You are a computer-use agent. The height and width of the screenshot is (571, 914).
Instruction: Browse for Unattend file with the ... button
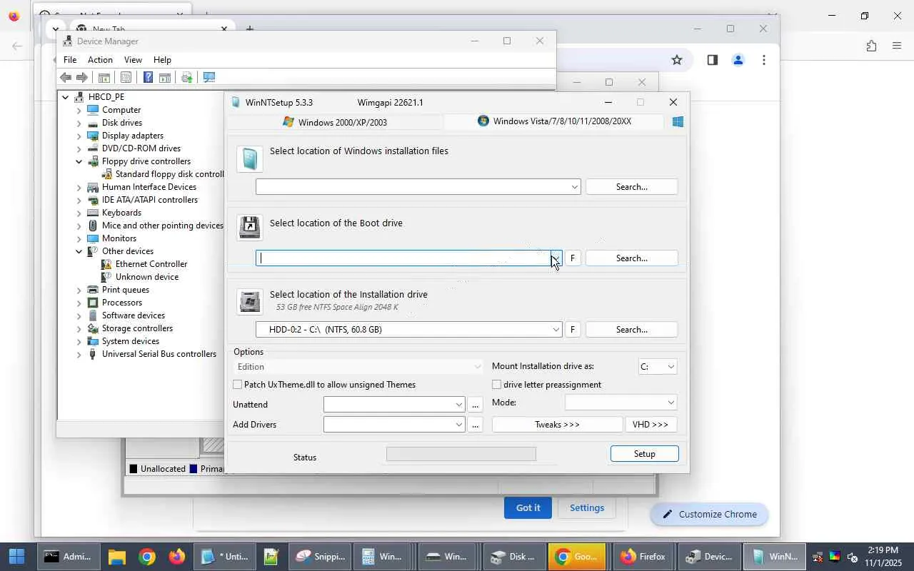coord(476,405)
